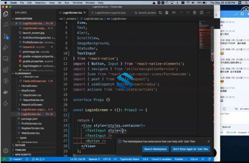Click the Search Marketplace button
The width and height of the screenshot is (249, 163).
(155, 149)
